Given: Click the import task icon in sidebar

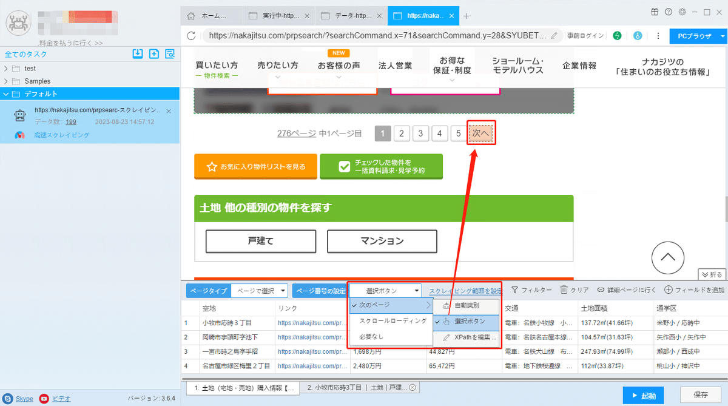Looking at the screenshot, I should coord(138,54).
